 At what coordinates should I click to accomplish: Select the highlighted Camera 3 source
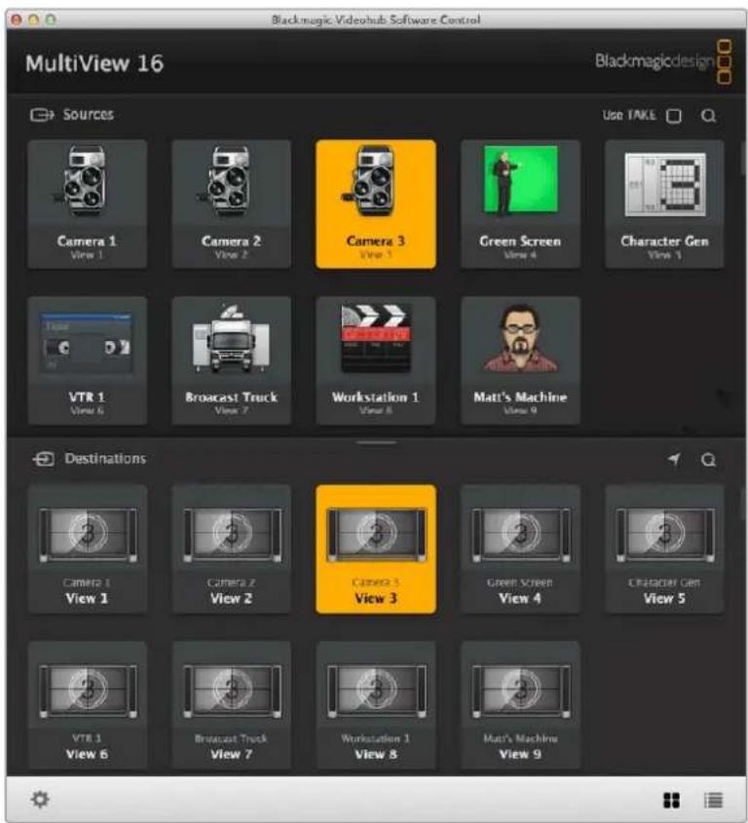click(x=376, y=205)
